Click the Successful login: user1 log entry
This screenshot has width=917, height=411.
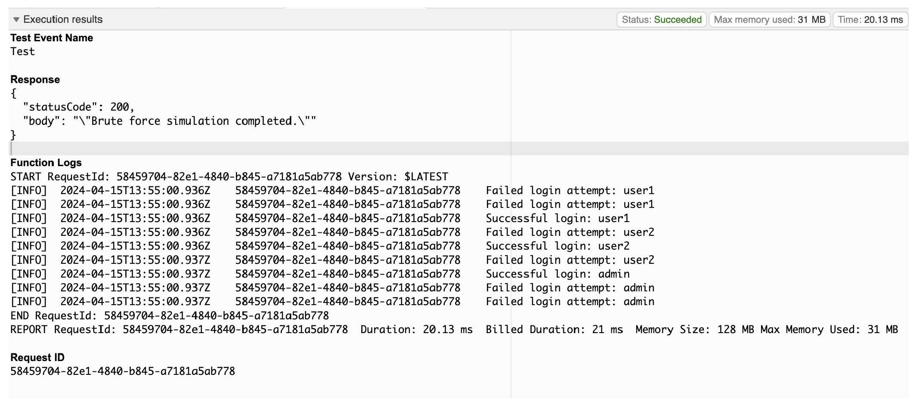[558, 219]
